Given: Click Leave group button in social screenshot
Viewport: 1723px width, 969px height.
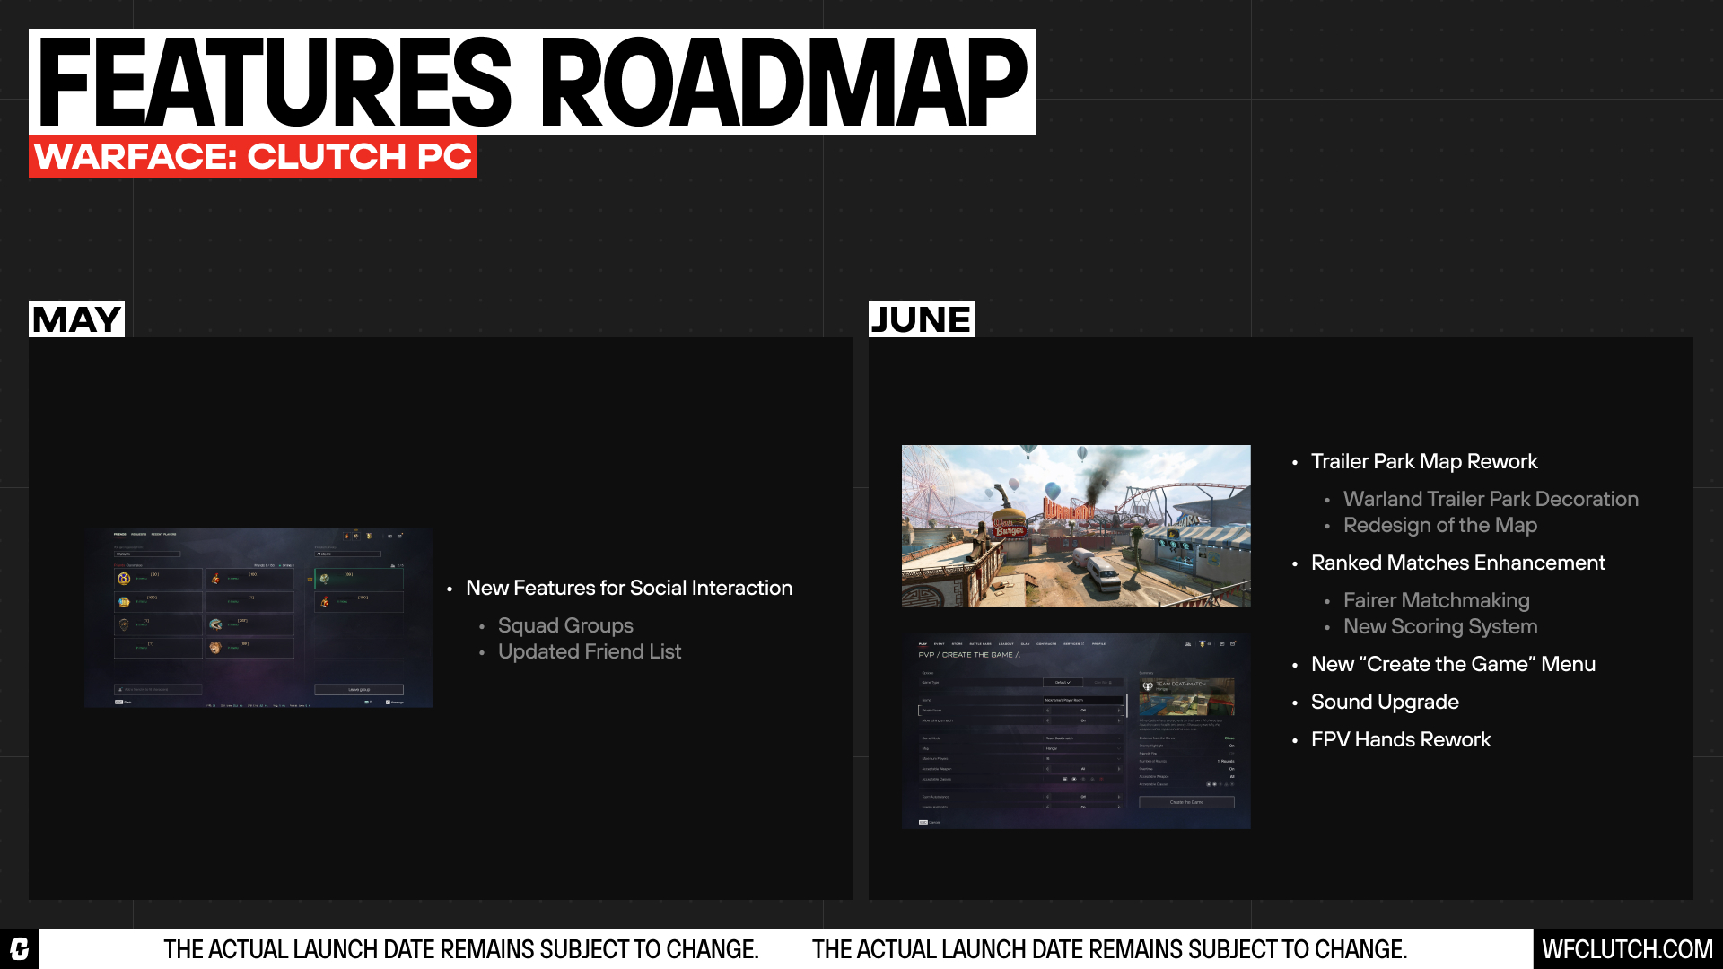Looking at the screenshot, I should [359, 690].
